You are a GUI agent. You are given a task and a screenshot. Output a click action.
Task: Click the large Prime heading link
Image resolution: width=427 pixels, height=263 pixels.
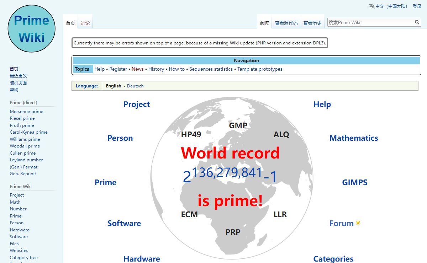click(x=105, y=183)
